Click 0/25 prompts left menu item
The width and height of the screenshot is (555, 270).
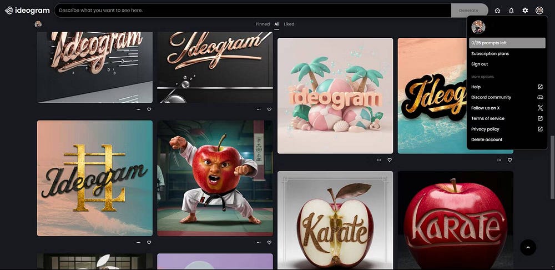coord(507,43)
